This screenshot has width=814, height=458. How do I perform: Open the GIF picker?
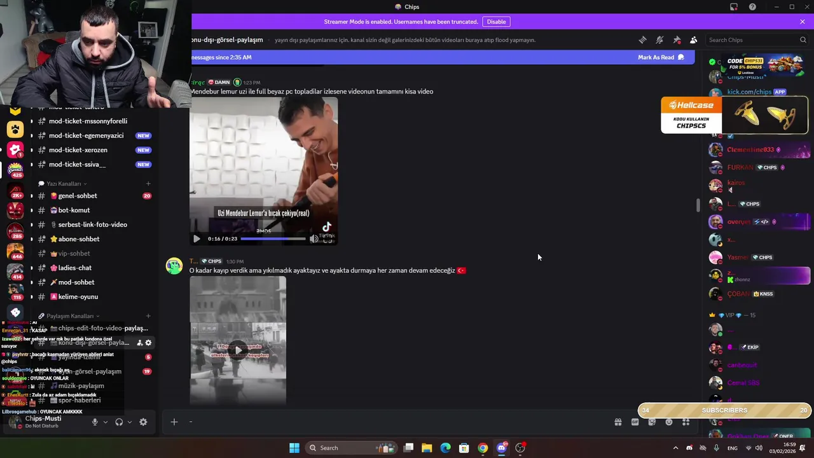(x=635, y=422)
